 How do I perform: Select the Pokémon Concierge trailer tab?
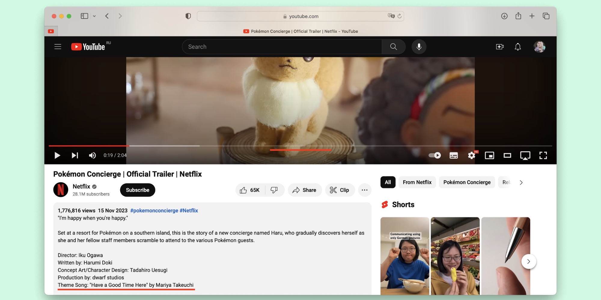[300, 31]
